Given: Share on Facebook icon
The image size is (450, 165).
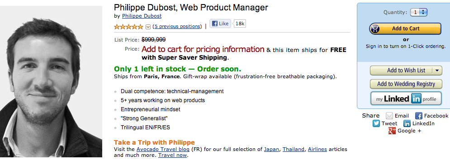Looking at the screenshot, I should point(419,116).
